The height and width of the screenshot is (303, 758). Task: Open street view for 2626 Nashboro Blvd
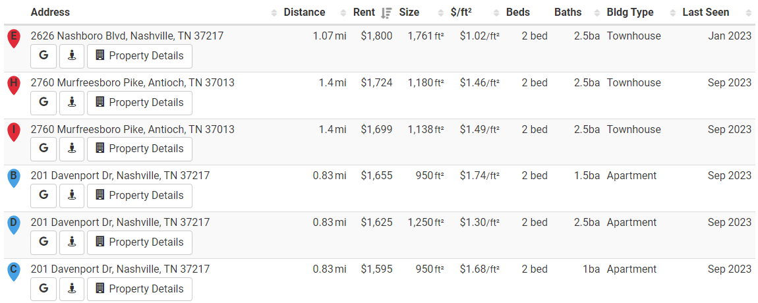pos(72,56)
